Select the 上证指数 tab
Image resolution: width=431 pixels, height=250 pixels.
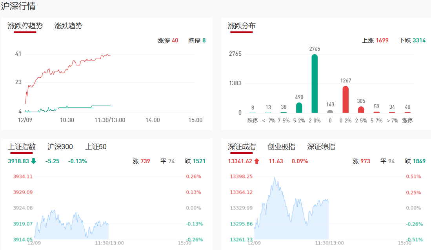tap(22, 147)
